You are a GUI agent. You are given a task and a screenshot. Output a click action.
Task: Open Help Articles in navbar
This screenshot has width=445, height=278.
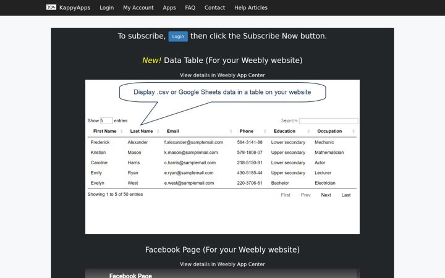pyautogui.click(x=251, y=7)
